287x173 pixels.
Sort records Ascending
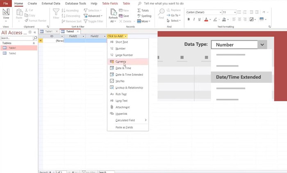70,10
